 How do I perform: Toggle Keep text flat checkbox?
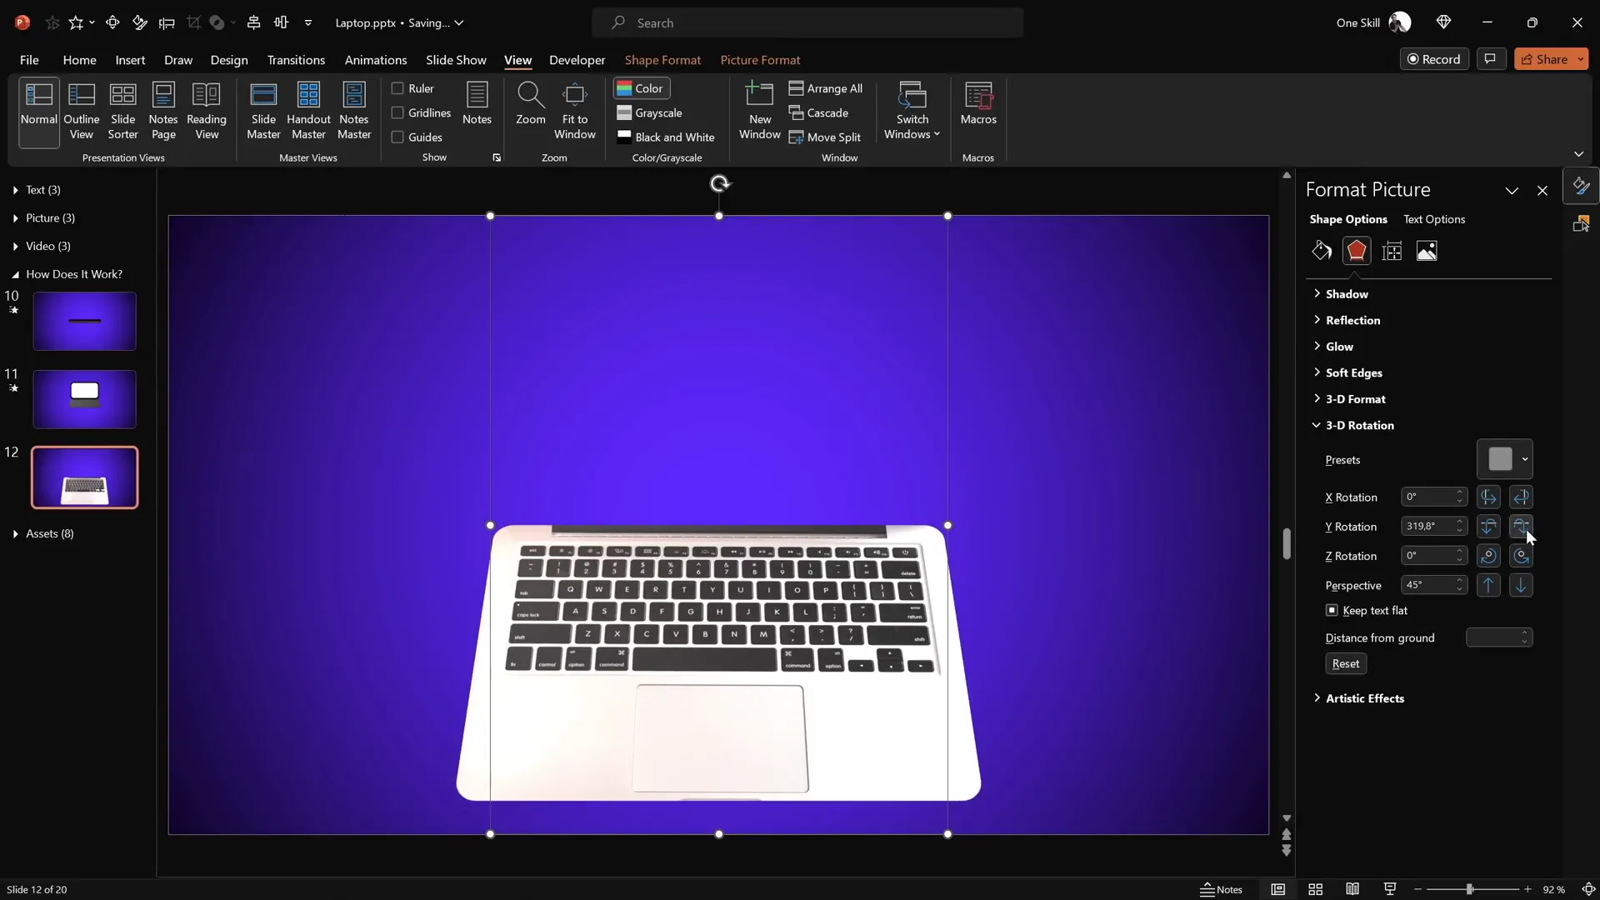tap(1332, 610)
